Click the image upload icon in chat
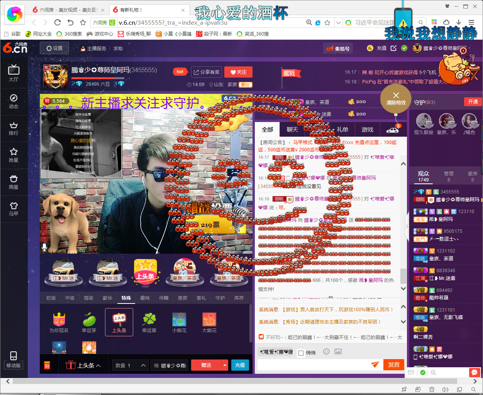The height and width of the screenshot is (395, 483). tap(338, 351)
